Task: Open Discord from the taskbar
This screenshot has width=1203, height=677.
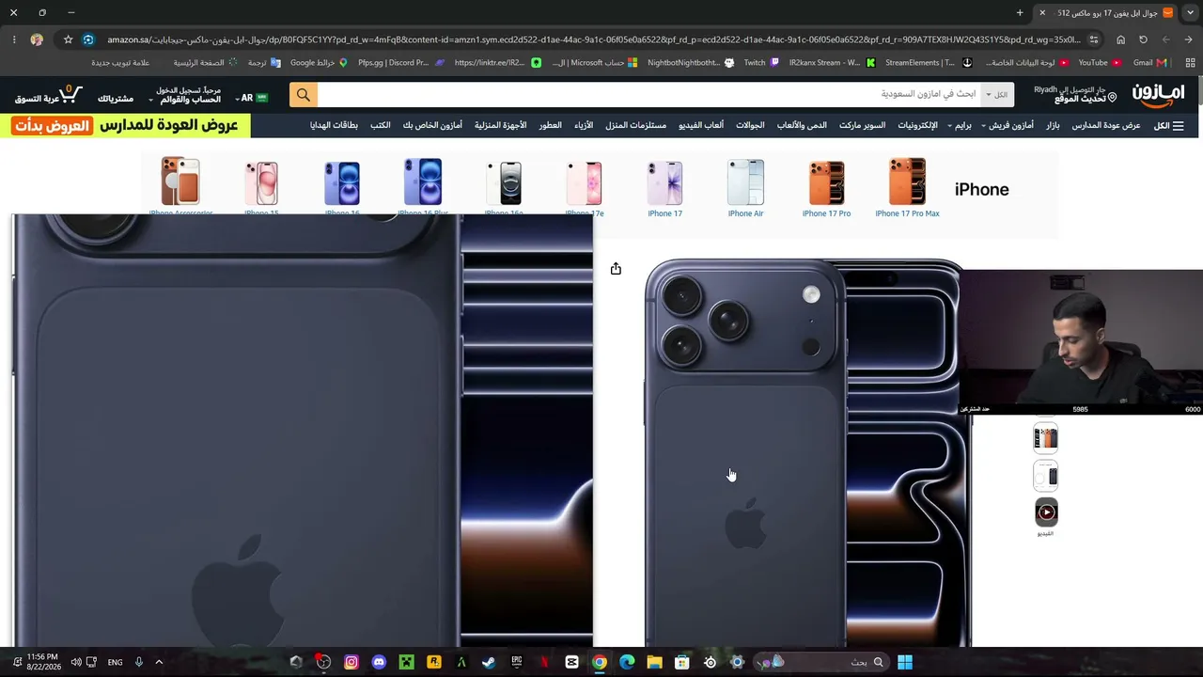Action: [379, 662]
